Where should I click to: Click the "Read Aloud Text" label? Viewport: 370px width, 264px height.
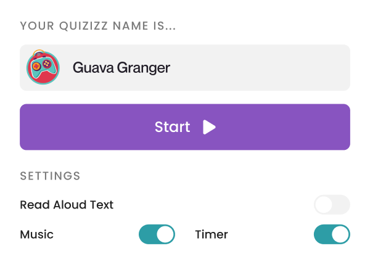67,205
